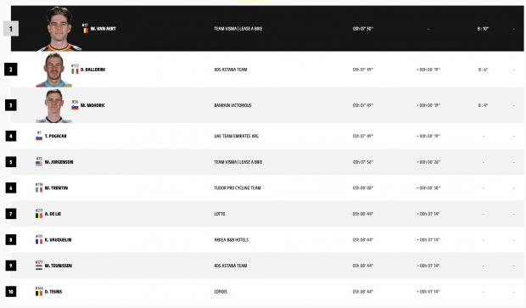
Task: Open W. Van Aert's rider photo
Action: [x=59, y=29]
